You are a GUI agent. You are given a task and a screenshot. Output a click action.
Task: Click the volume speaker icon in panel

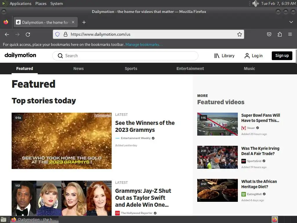pyautogui.click(x=256, y=3)
